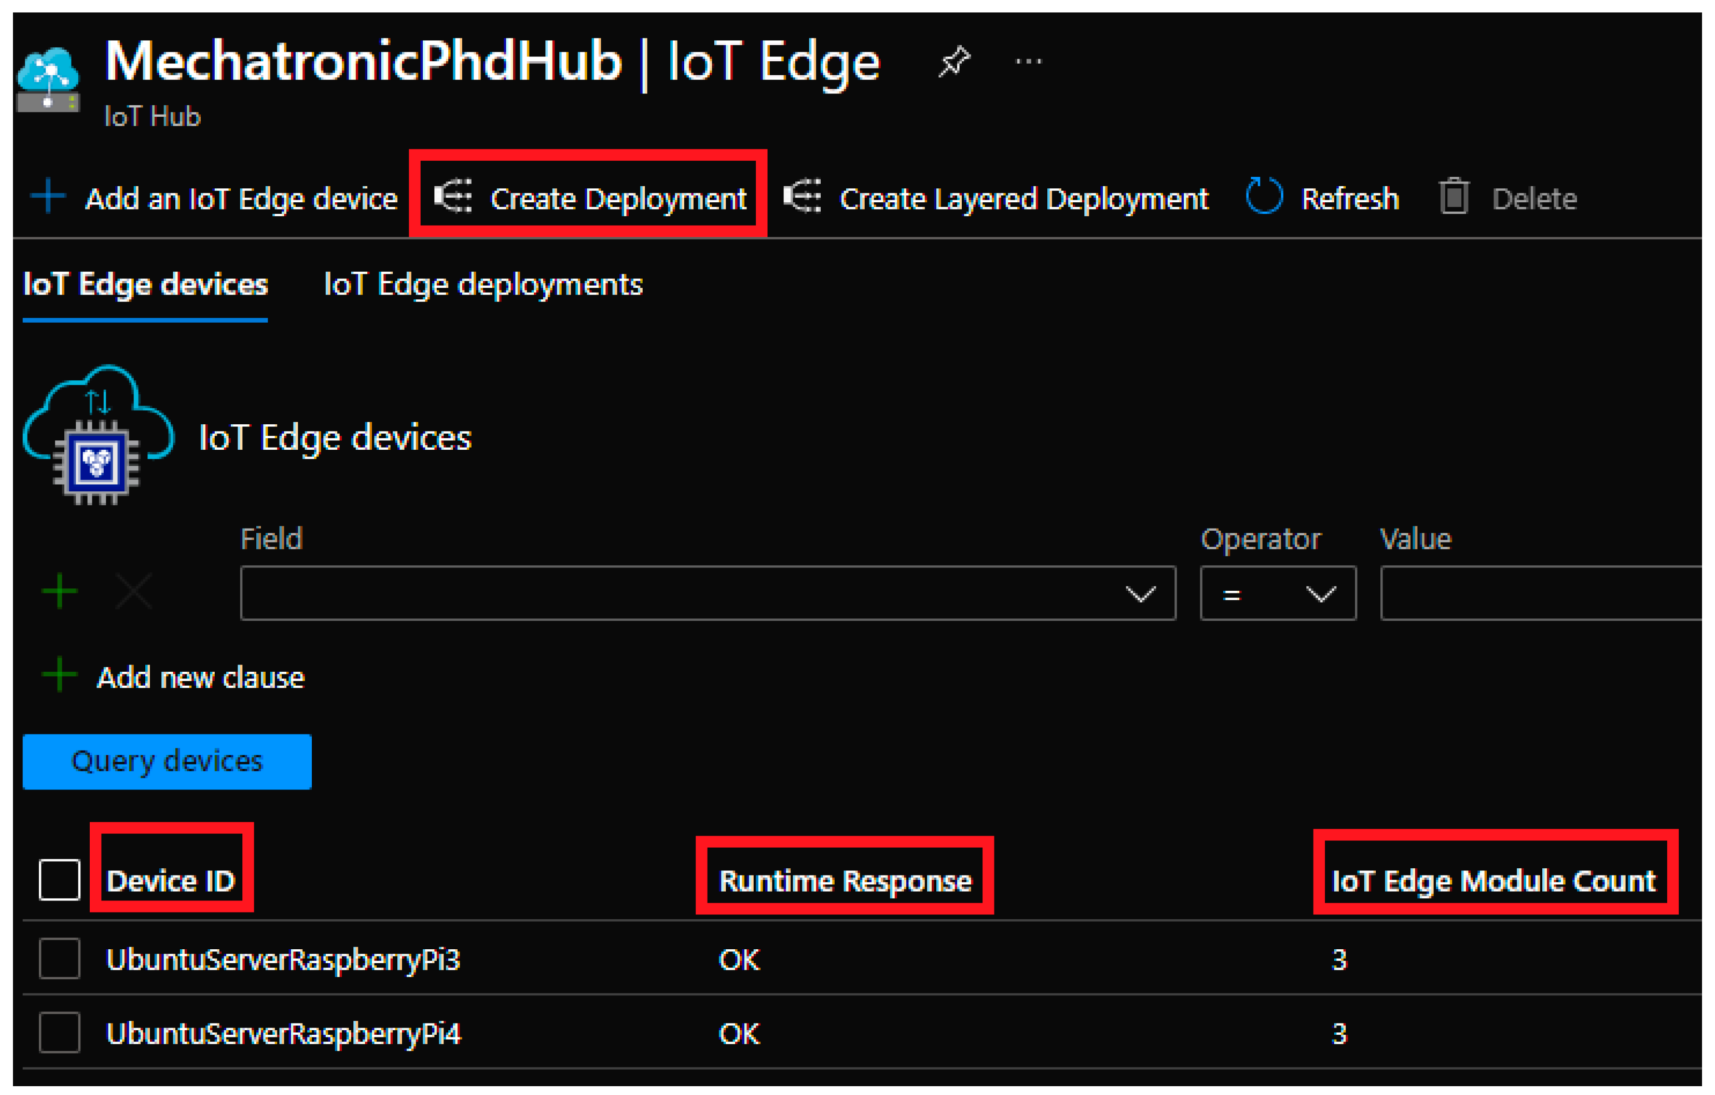Click the Create Layered Deployment icon

click(x=802, y=197)
